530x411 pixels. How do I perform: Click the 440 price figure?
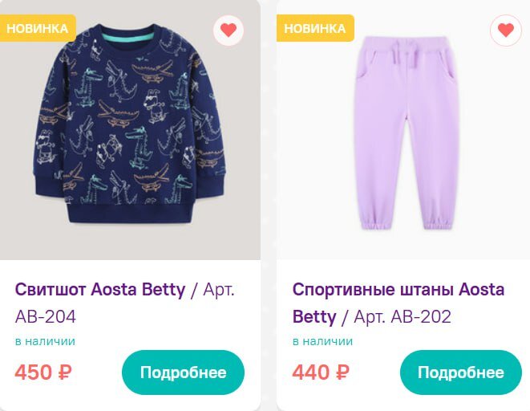coord(310,372)
